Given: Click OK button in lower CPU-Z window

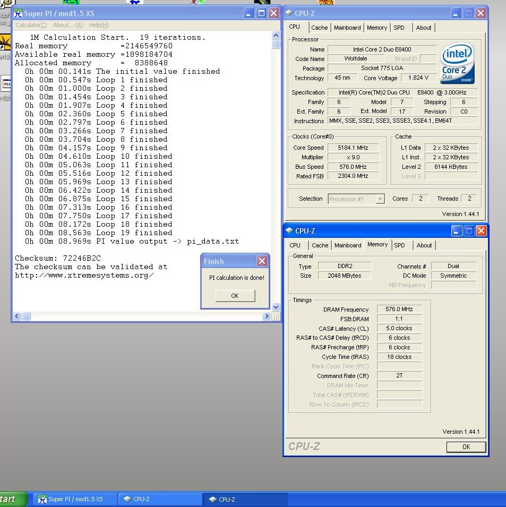Looking at the screenshot, I should point(466,447).
